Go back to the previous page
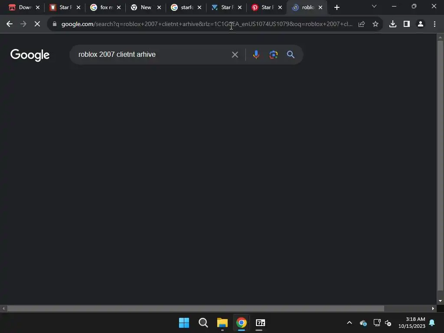Viewport: 444px width, 333px height. click(10, 24)
